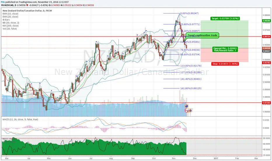Image resolution: width=272 pixels, height=161 pixels.
Task: Click the Feb label on time axis
Action: pos(237,158)
